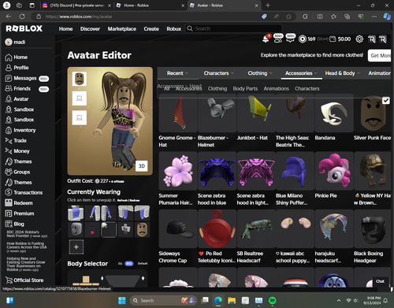
Task: Expand the Clothing dropdown tab
Action: tap(260, 73)
